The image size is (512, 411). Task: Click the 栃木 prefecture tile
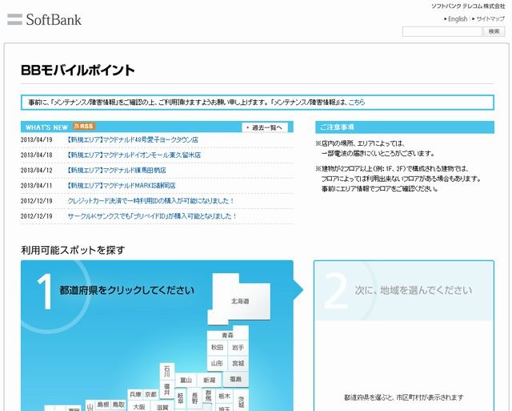tap(224, 397)
